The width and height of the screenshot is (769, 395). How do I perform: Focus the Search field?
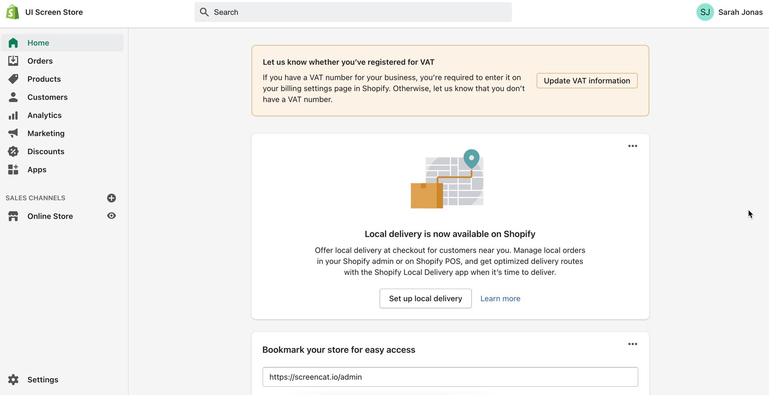pos(353,12)
